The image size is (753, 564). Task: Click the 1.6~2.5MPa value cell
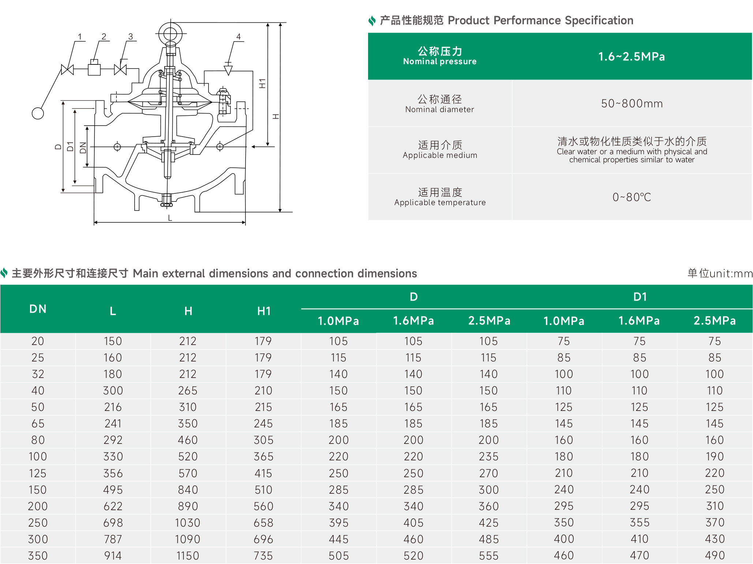631,56
